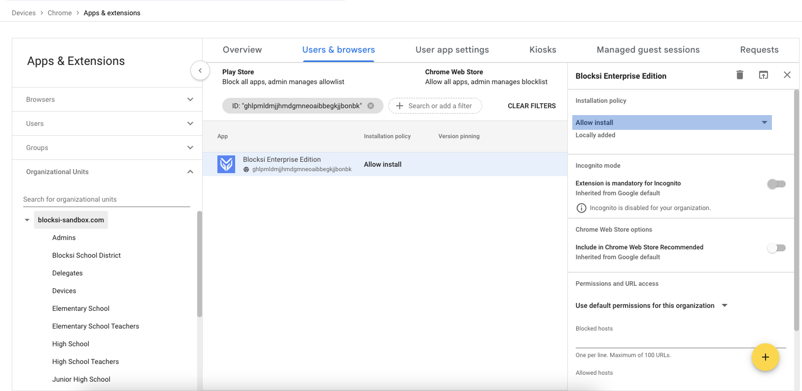The height and width of the screenshot is (391, 802).
Task: Close the Blocksi Enterprise Edition details panel
Action: 787,75
